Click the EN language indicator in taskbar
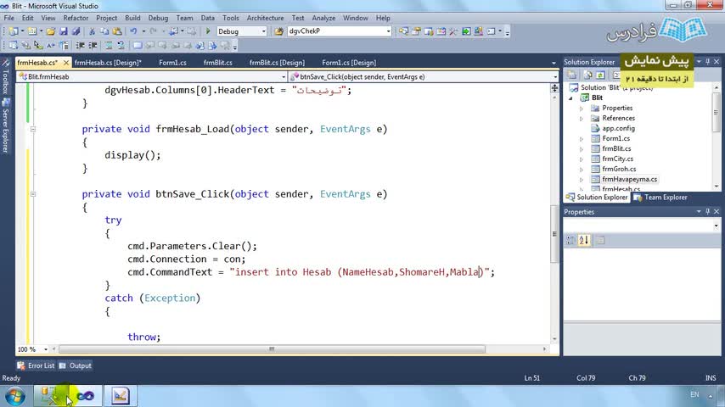This screenshot has width=725, height=407. pyautogui.click(x=694, y=394)
